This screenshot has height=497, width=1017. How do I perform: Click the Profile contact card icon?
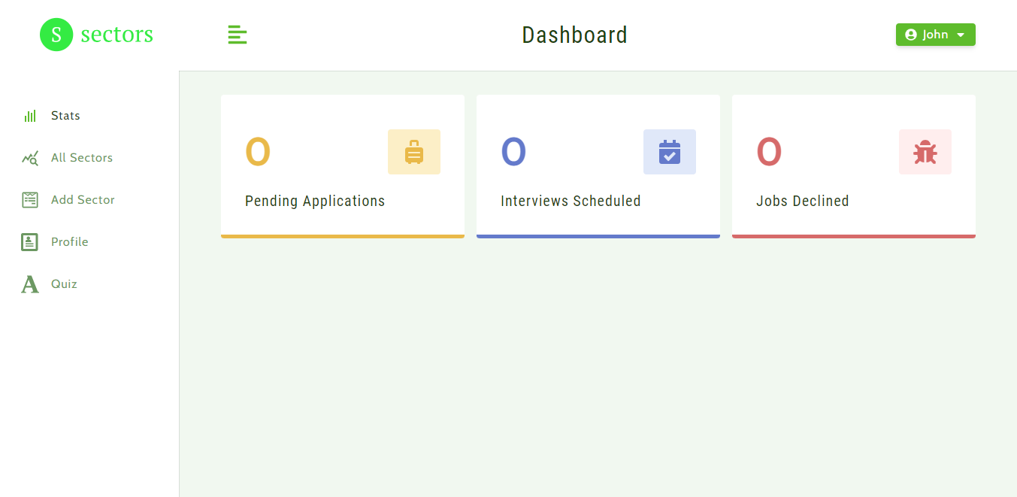pos(29,241)
